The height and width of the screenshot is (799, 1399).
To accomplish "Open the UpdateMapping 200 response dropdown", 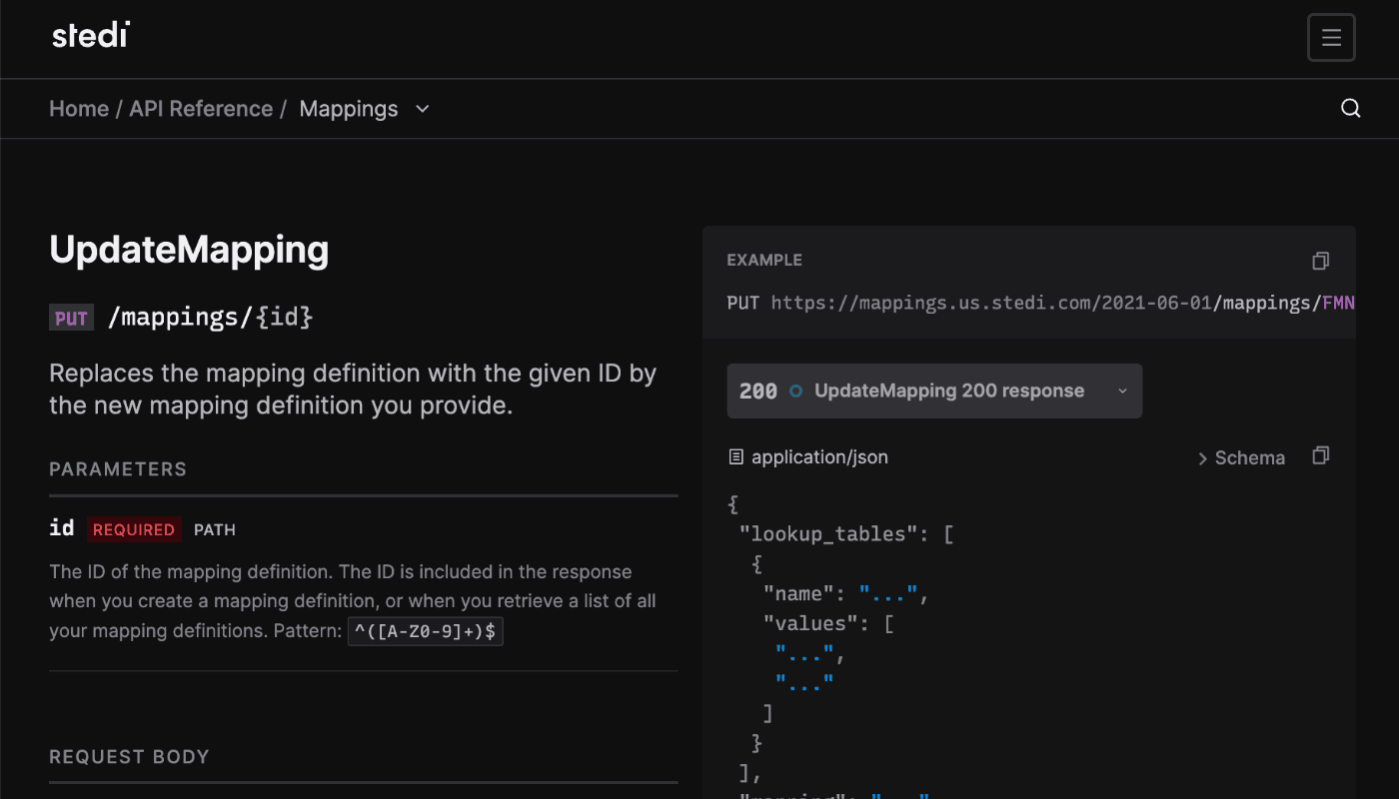I will click(x=1121, y=391).
